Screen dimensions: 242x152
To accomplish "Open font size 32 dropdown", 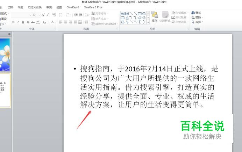I will [x=36, y=15].
